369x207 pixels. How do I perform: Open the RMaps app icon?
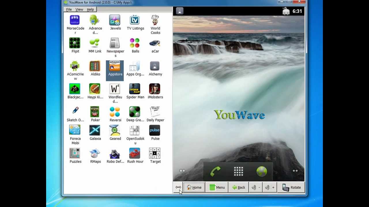[95, 153]
